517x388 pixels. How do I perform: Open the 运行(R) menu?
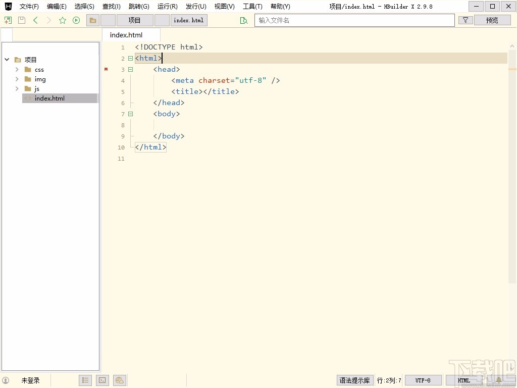click(167, 7)
